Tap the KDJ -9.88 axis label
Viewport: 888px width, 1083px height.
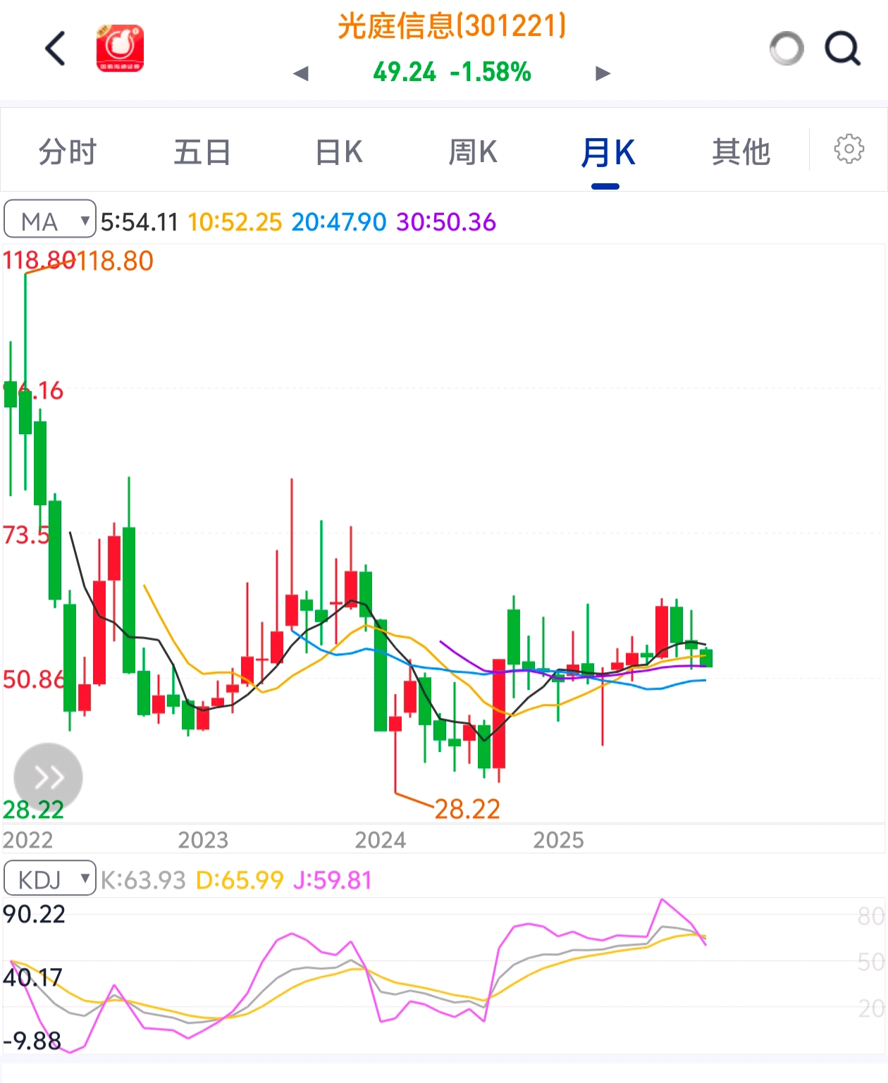coord(32,1041)
